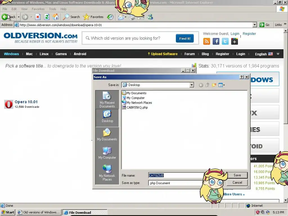
Task: Open the Facebook icon
Action: 216,41
